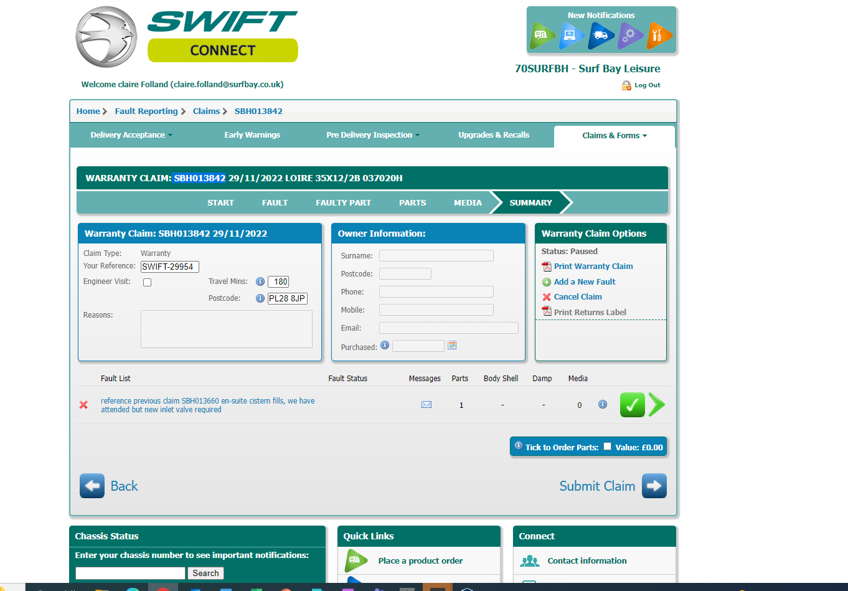Open the delivery truck notification icon

coord(600,35)
